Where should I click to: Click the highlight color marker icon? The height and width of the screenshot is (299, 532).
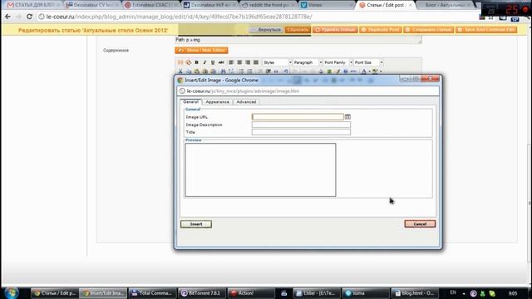tap(375, 71)
